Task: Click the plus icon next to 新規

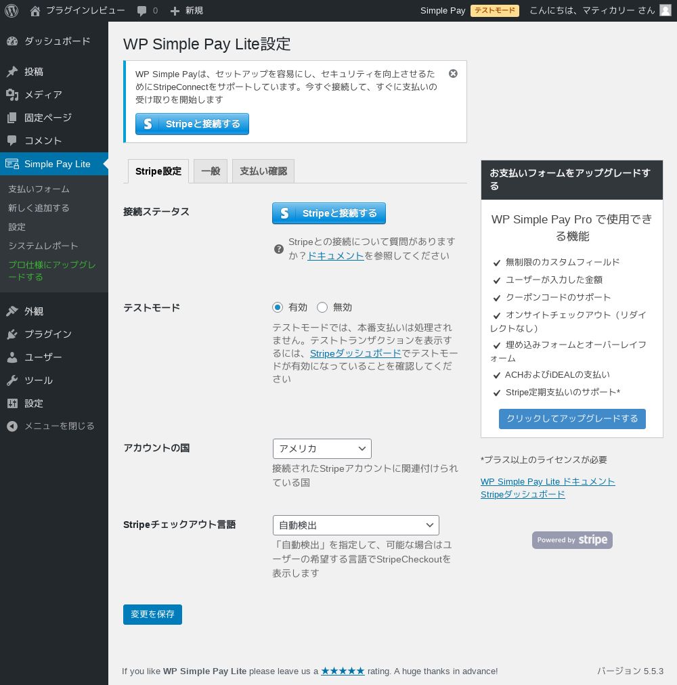Action: click(x=175, y=11)
